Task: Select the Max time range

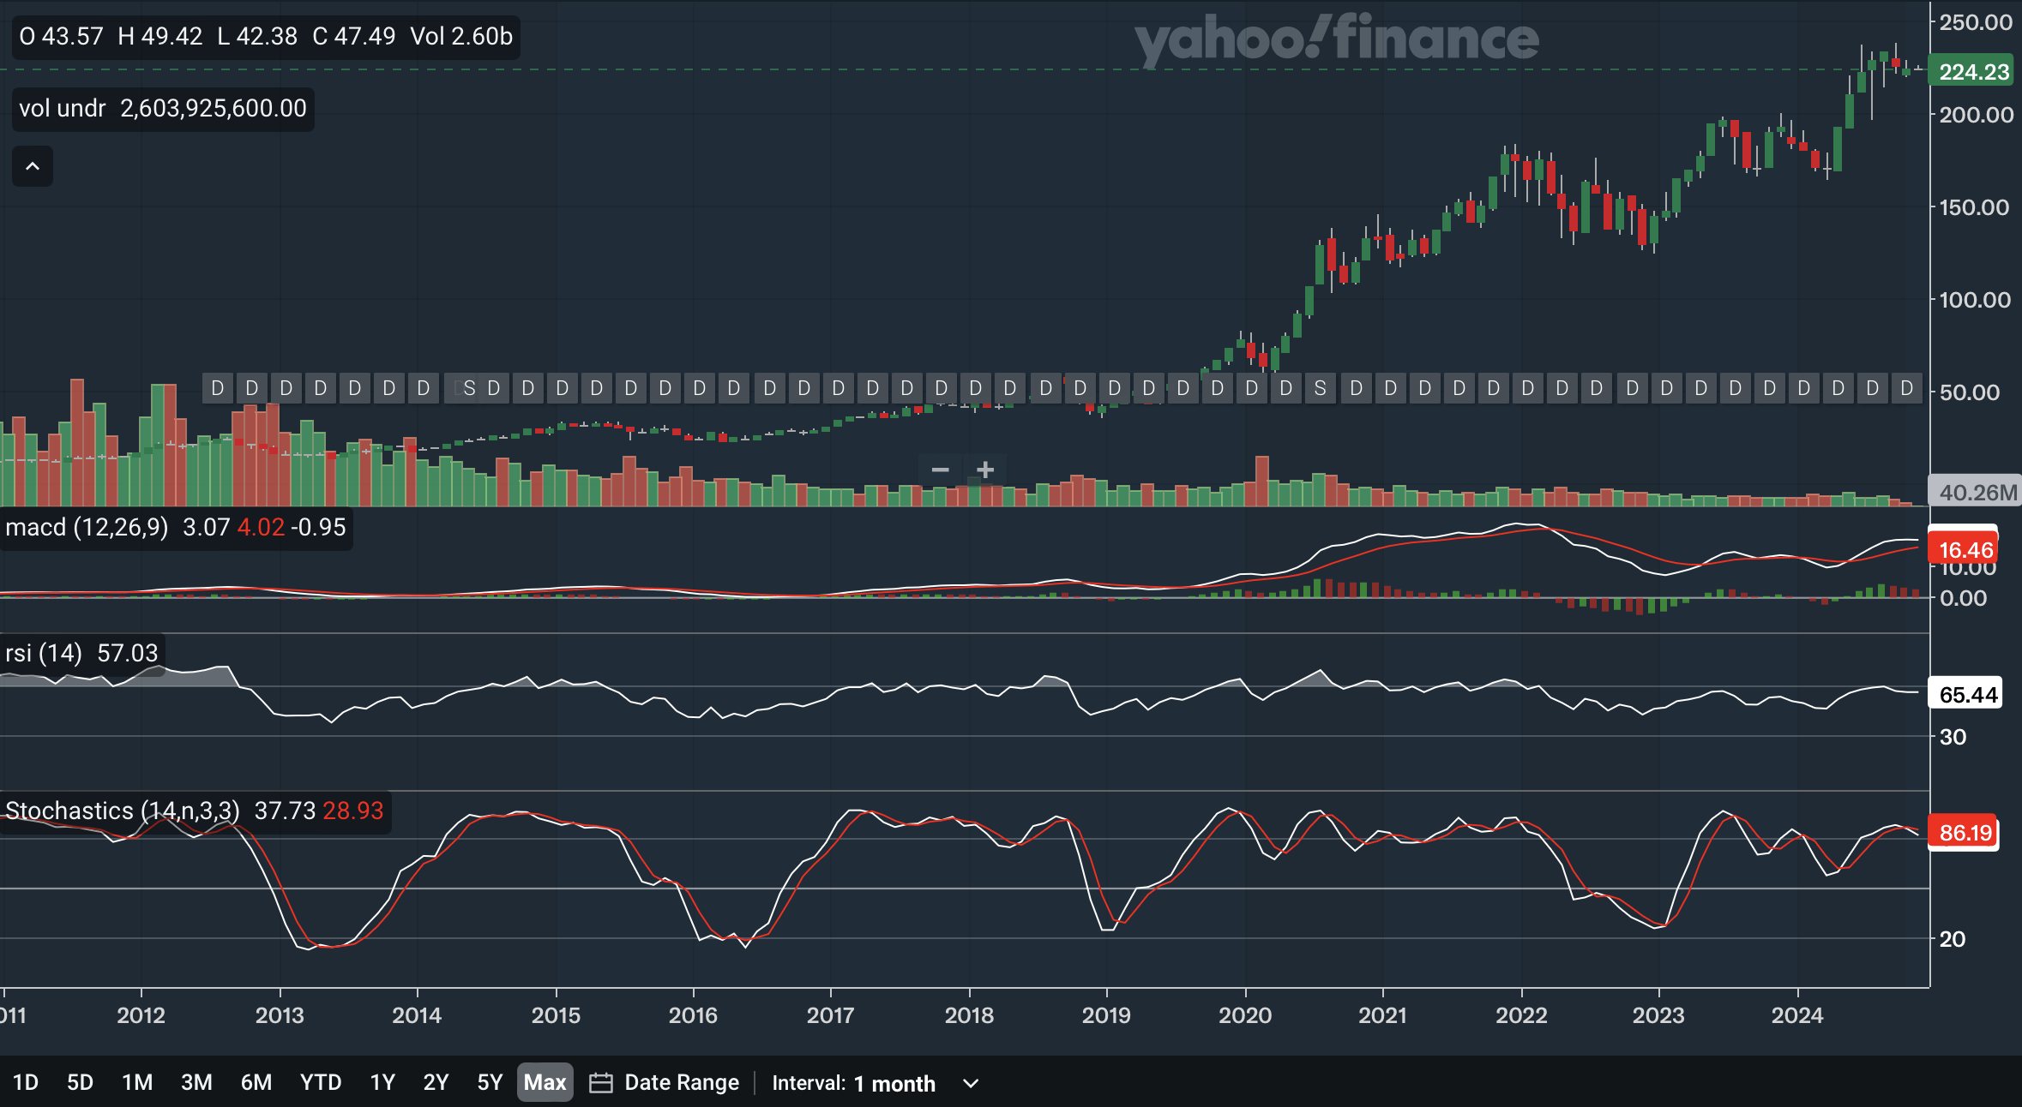Action: coord(545,1082)
